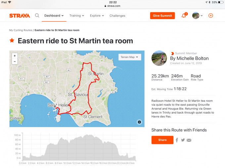This screenshot has height=168, width=225.
Task: Expand the Training dropdown
Action: 76,15
